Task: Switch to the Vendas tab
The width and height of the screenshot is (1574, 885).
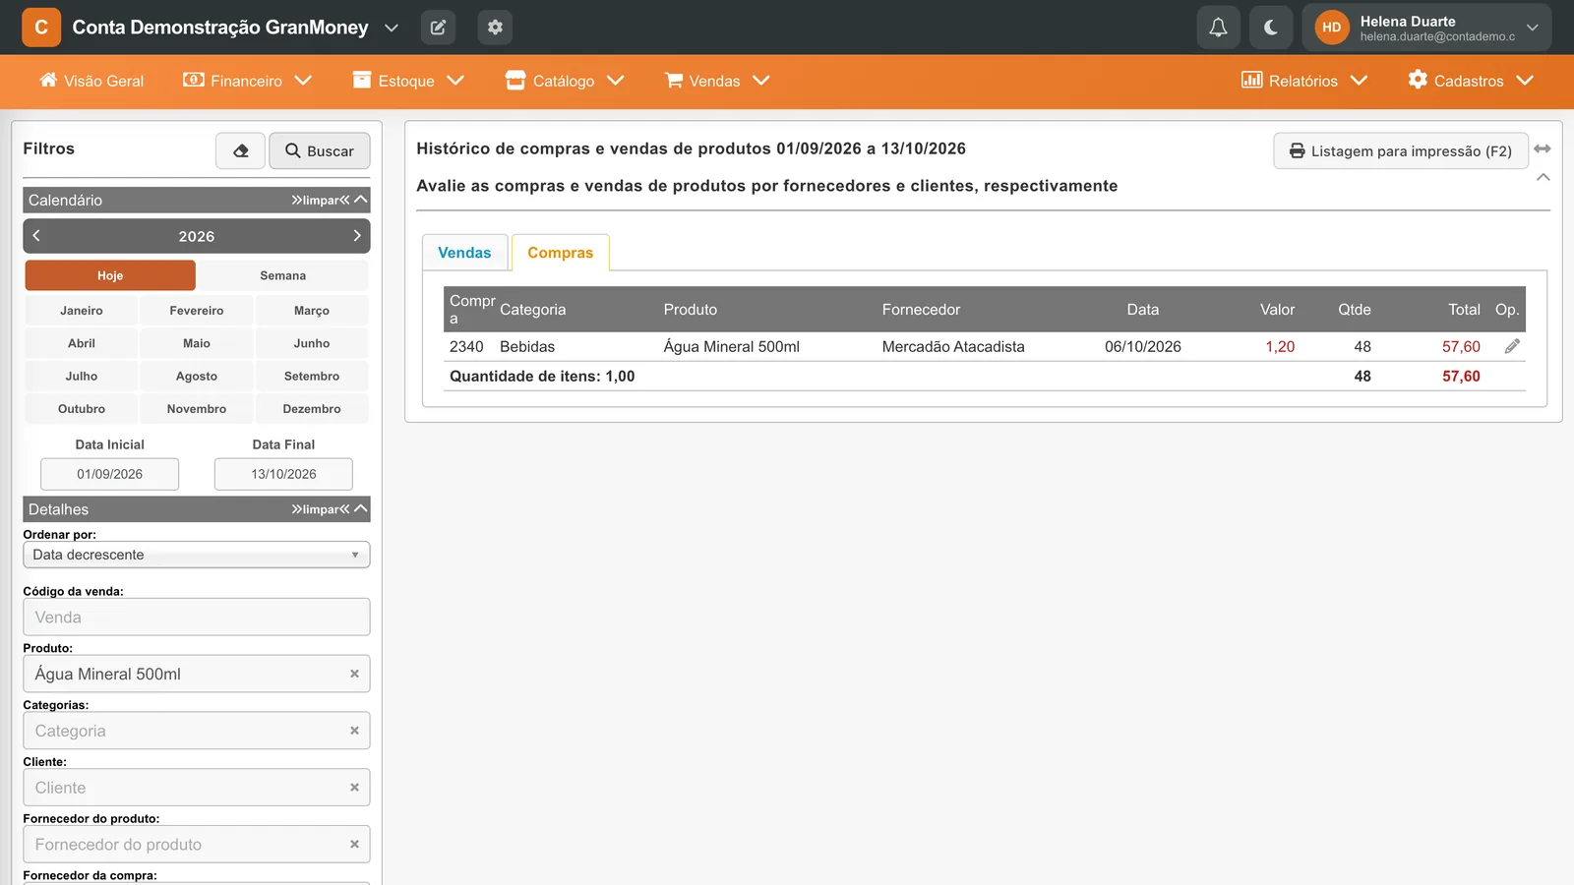Action: click(464, 253)
